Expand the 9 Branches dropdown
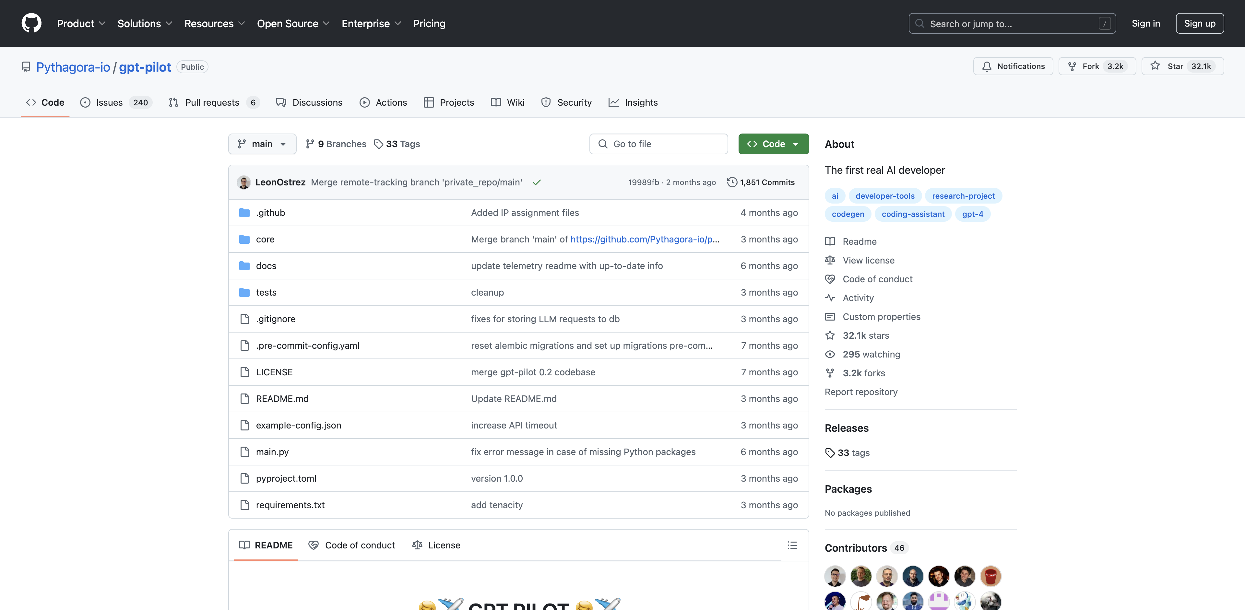 click(x=334, y=144)
